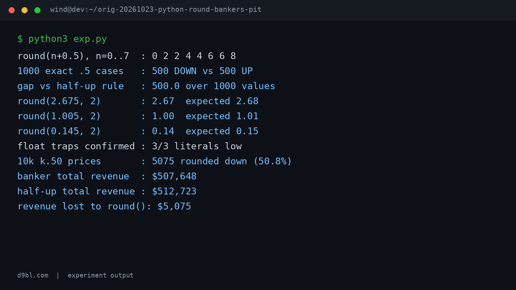Screen dimensions: 516x290
Task: Click the half-up total revenue $512,723
Action: click(x=174, y=191)
